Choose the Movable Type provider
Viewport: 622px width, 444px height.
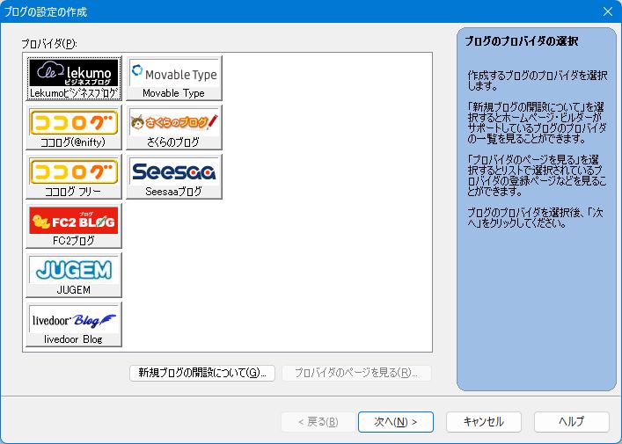(173, 78)
